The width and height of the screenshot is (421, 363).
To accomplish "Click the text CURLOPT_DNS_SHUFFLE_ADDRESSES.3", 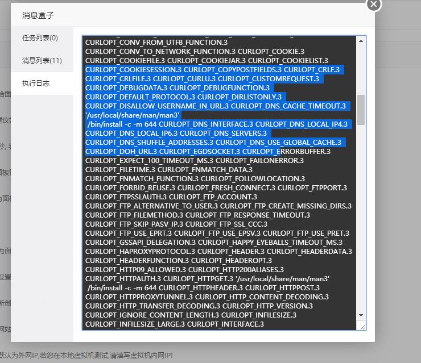I will click(x=149, y=143).
